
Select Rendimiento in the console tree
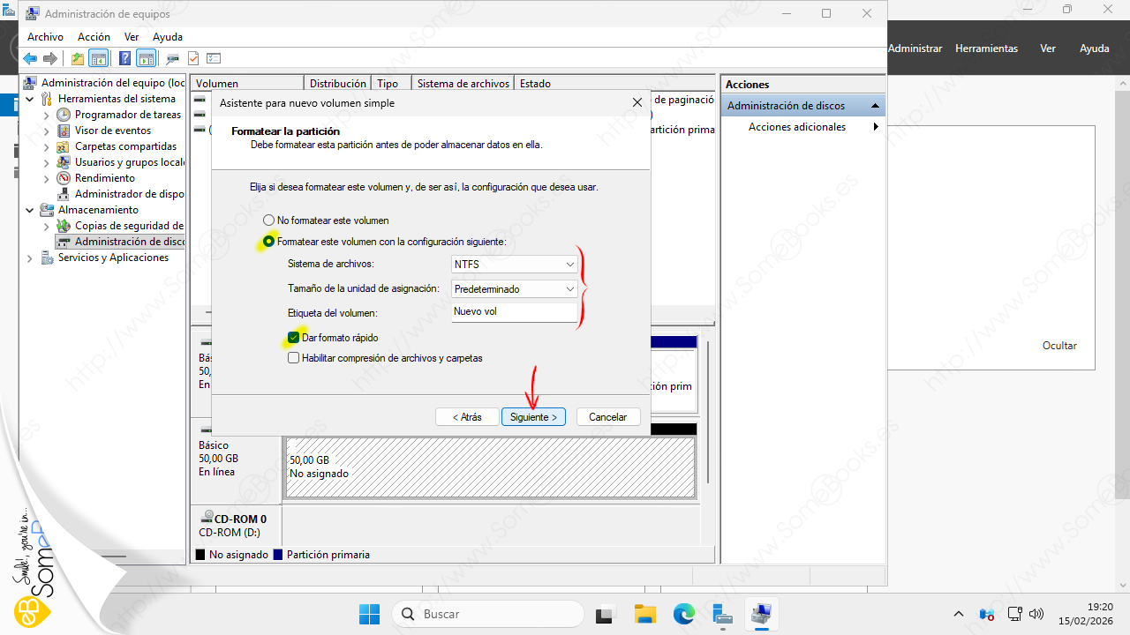click(x=104, y=178)
